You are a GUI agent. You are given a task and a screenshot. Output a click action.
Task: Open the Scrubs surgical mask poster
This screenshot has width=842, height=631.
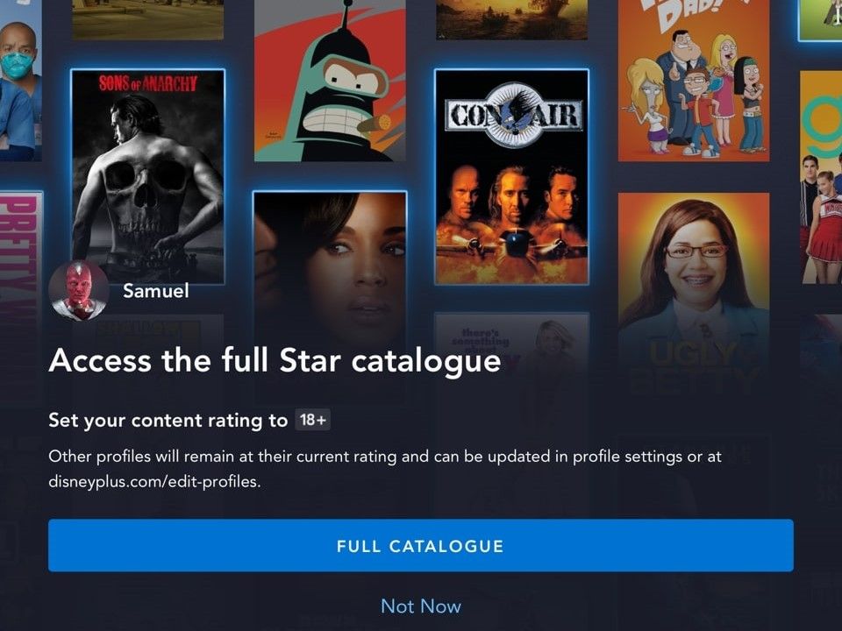[x=20, y=81]
